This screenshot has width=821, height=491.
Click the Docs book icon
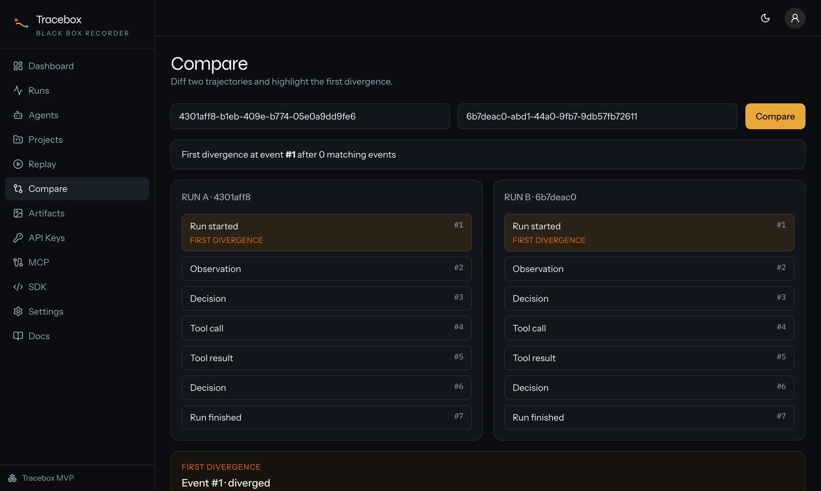(x=18, y=336)
